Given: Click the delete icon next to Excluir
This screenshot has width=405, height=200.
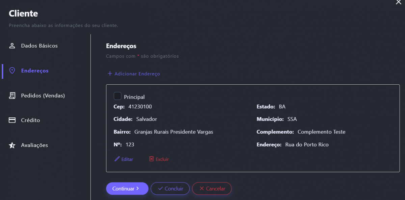Looking at the screenshot, I should 152,159.
